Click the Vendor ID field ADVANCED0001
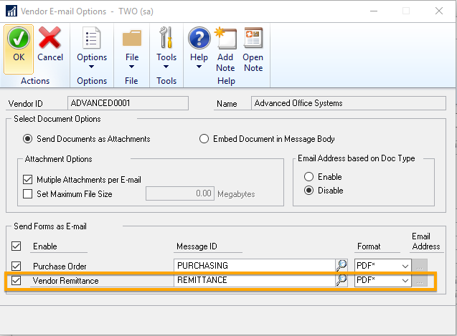 128,103
